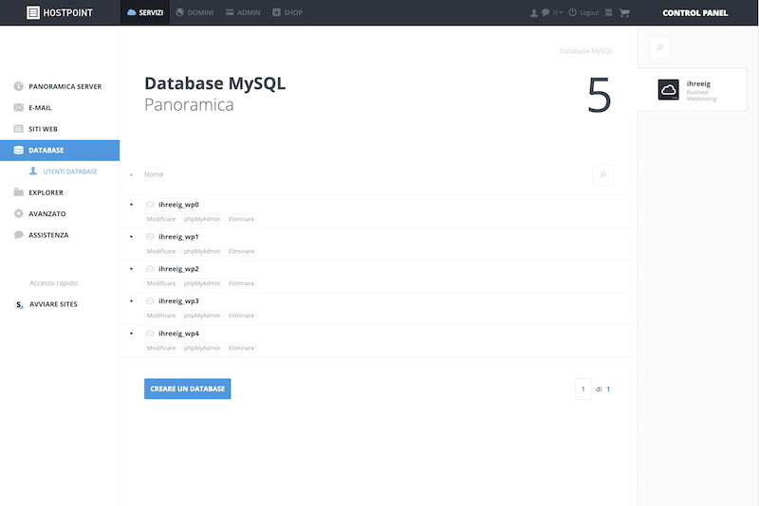Click the ihreeig_wp4 database name

(x=178, y=334)
